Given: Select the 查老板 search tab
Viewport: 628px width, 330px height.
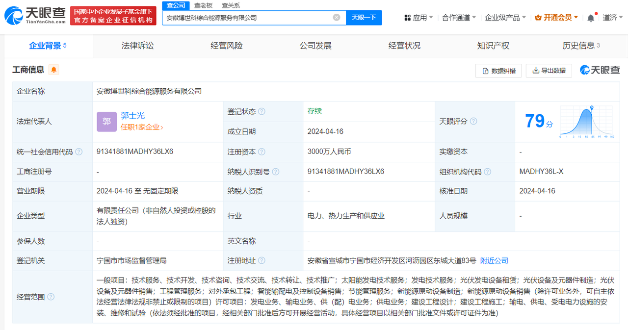Looking at the screenshot, I should (204, 5).
